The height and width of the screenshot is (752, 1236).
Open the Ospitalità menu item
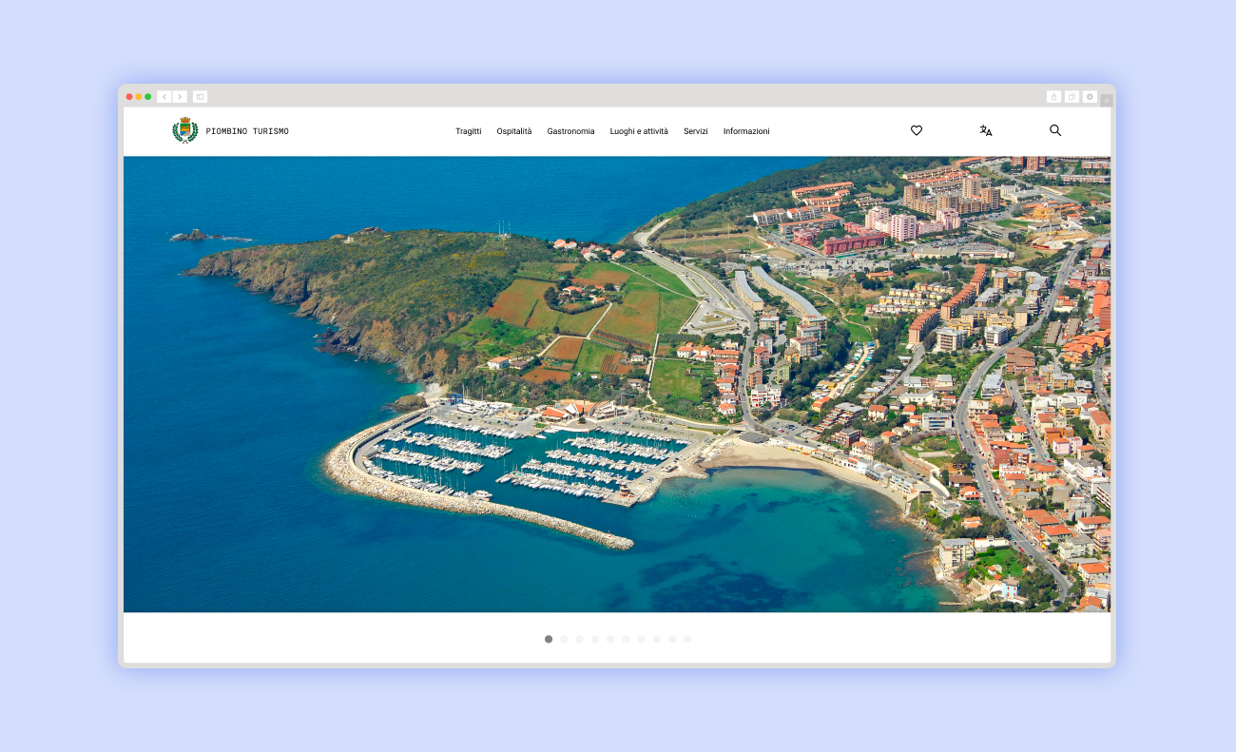tap(514, 131)
